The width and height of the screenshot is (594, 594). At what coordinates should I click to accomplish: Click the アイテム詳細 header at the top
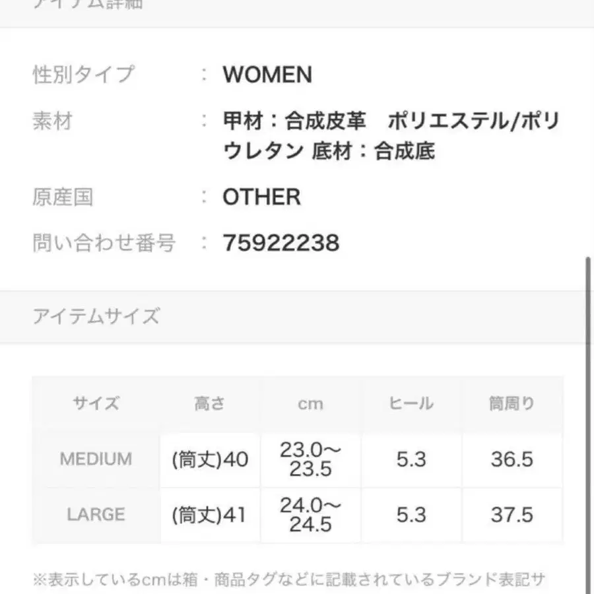pyautogui.click(x=88, y=5)
